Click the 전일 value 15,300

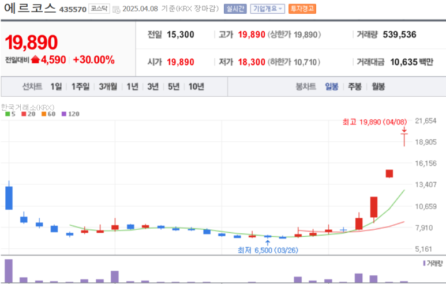[181, 35]
